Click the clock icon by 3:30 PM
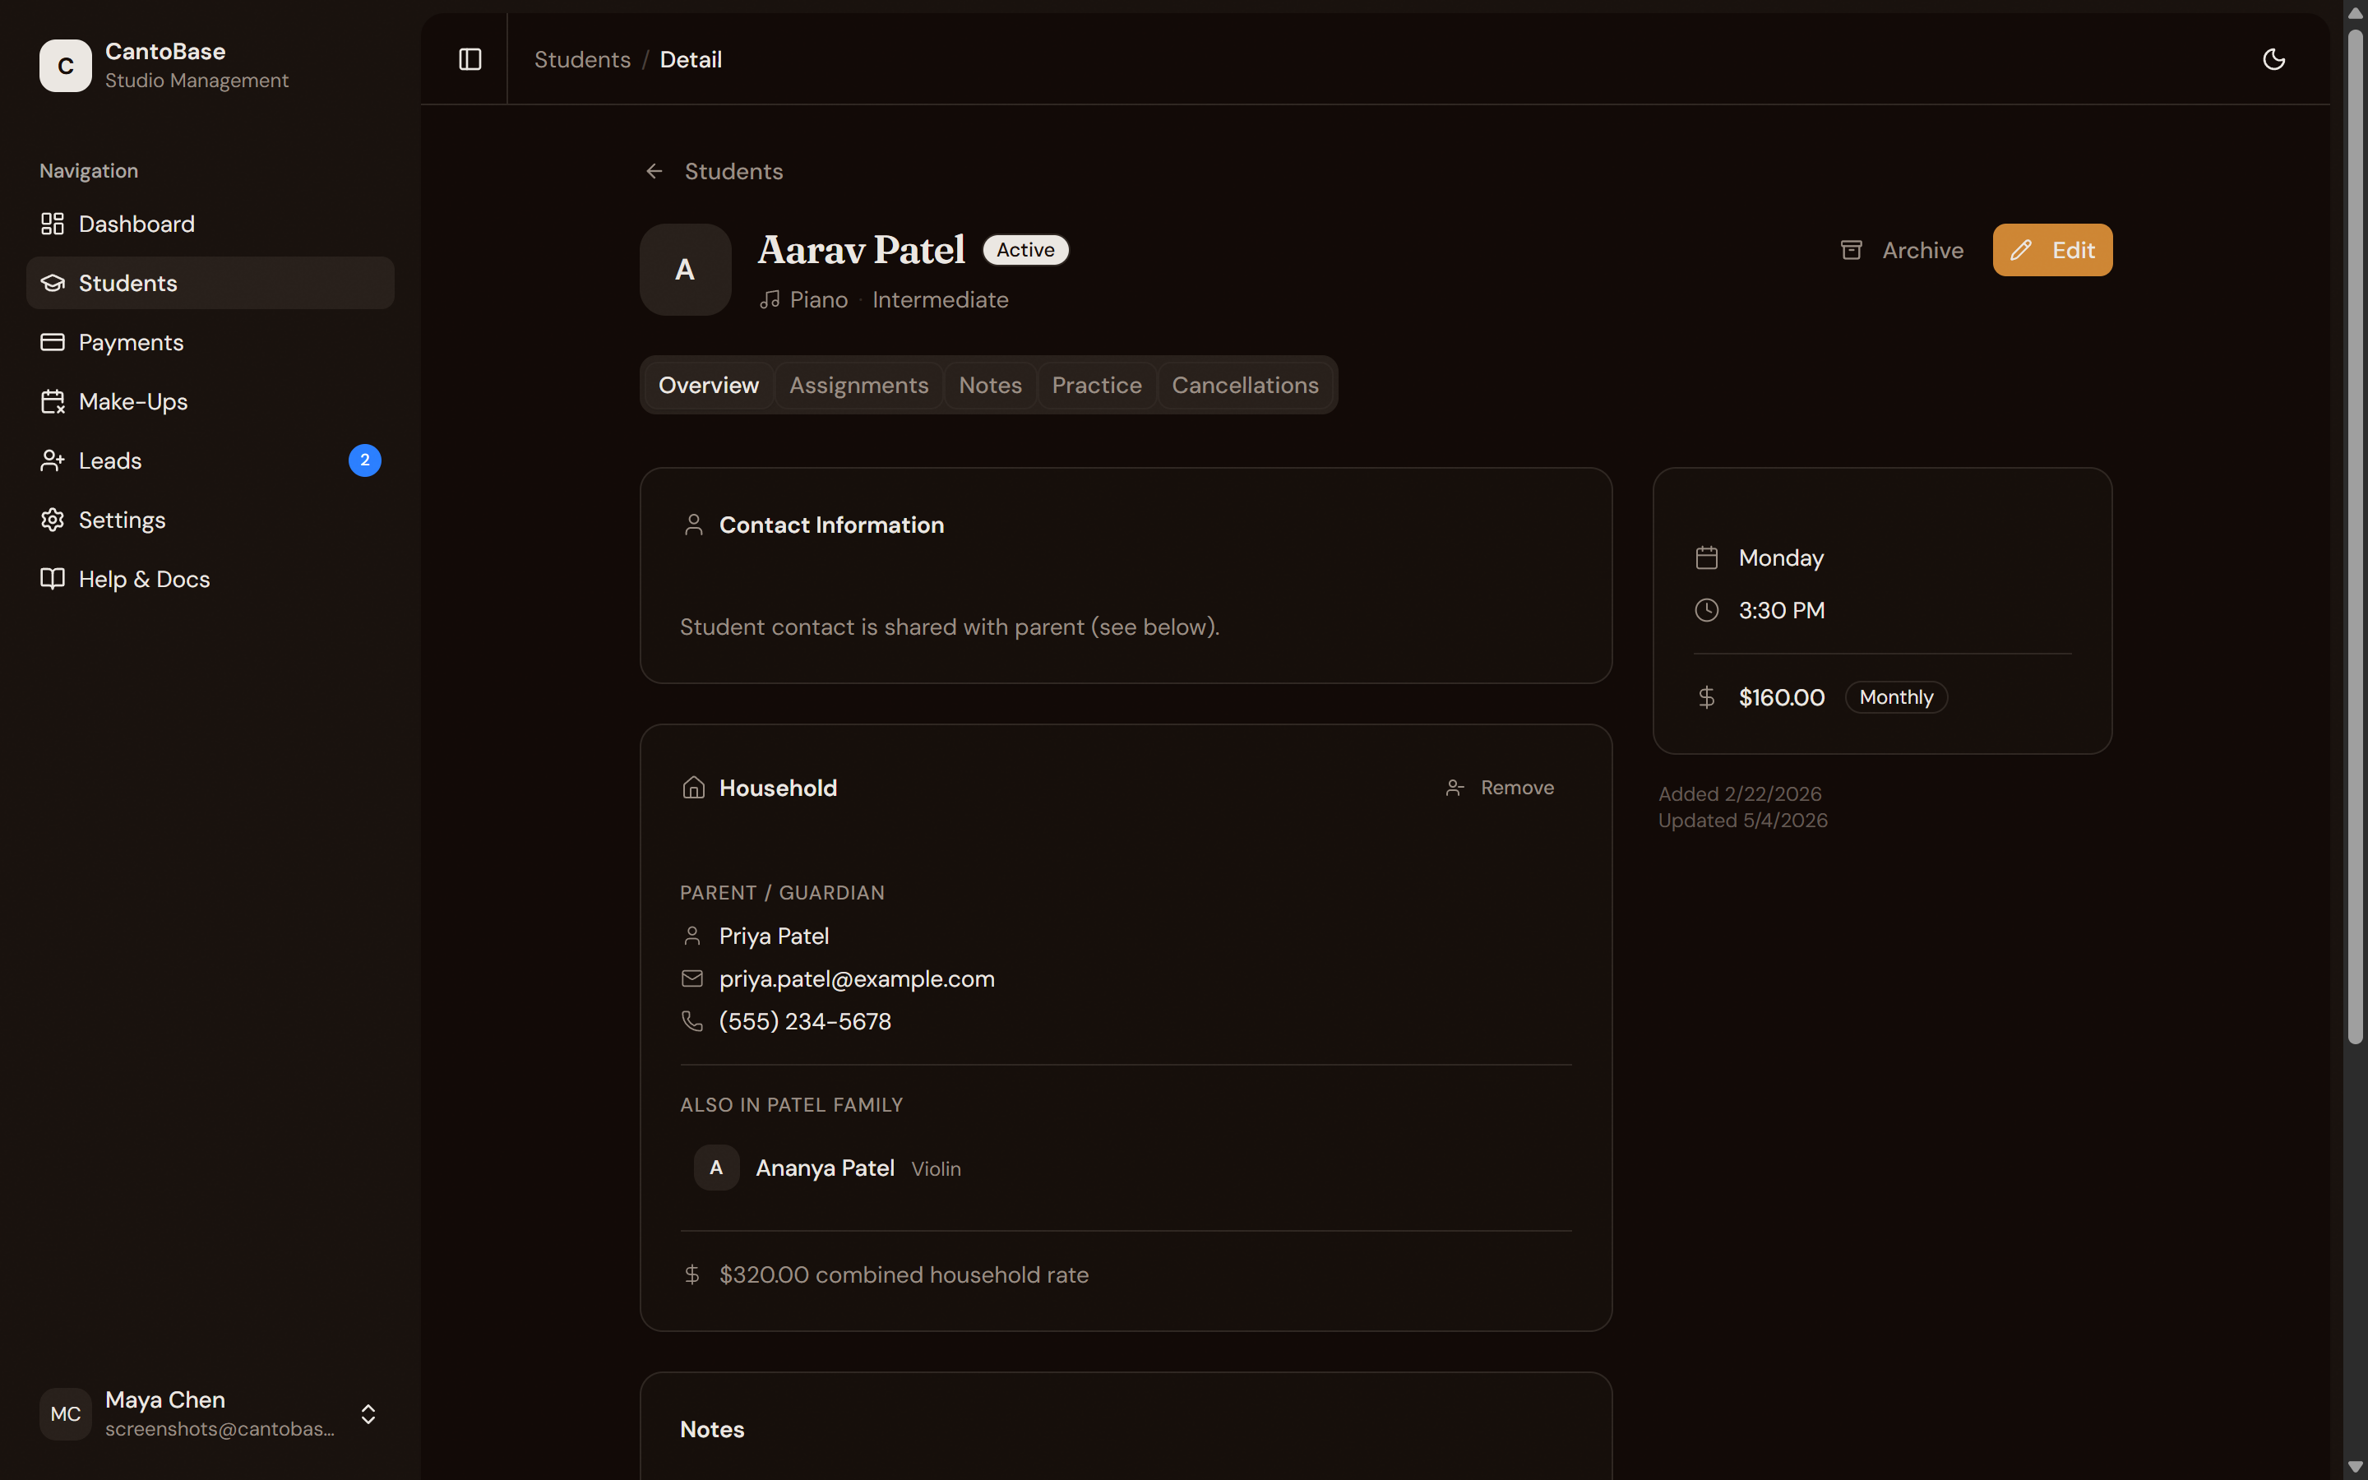The width and height of the screenshot is (2368, 1480). click(x=1707, y=611)
